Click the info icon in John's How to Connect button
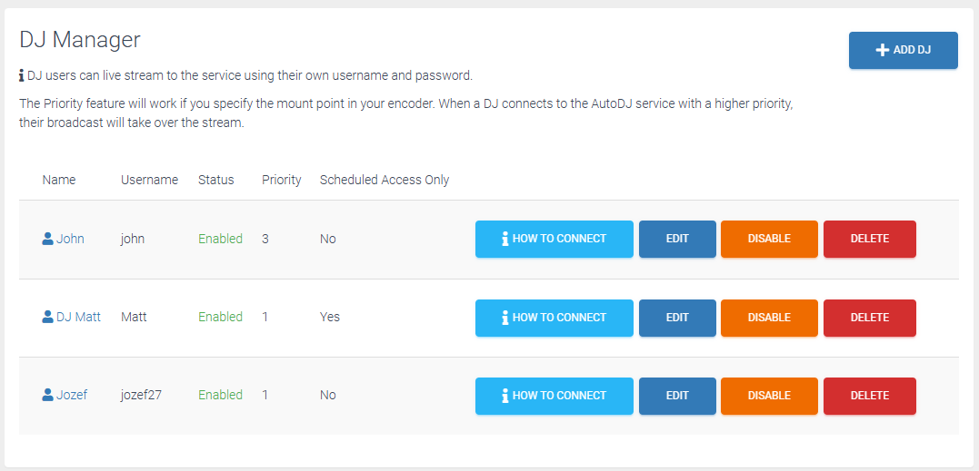 coord(505,239)
